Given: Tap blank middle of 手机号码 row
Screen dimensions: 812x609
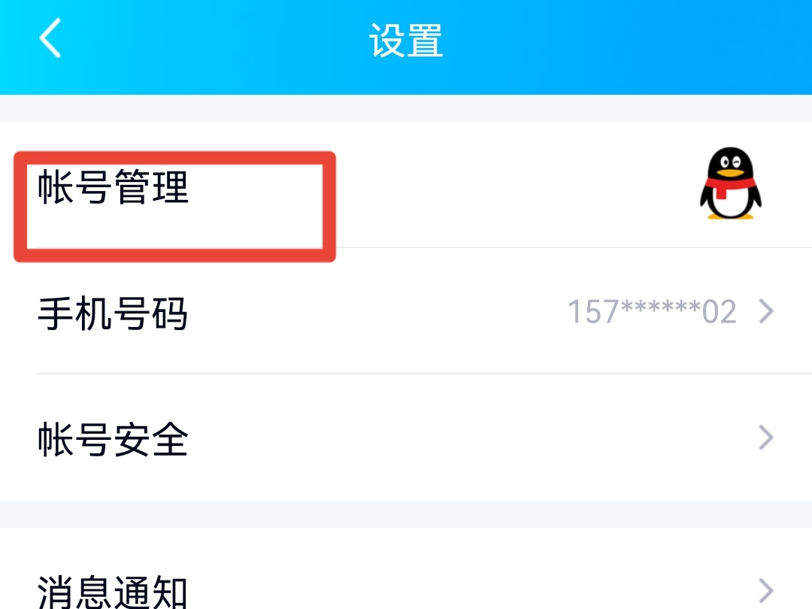Looking at the screenshot, I should [x=378, y=311].
